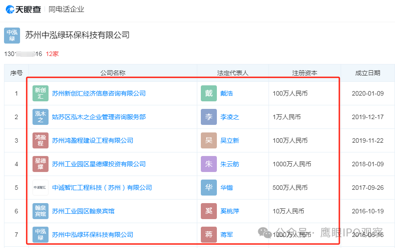This screenshot has height=248, width=395.
Task: Select the 10万人民币 capital cell
Action: pos(288,211)
